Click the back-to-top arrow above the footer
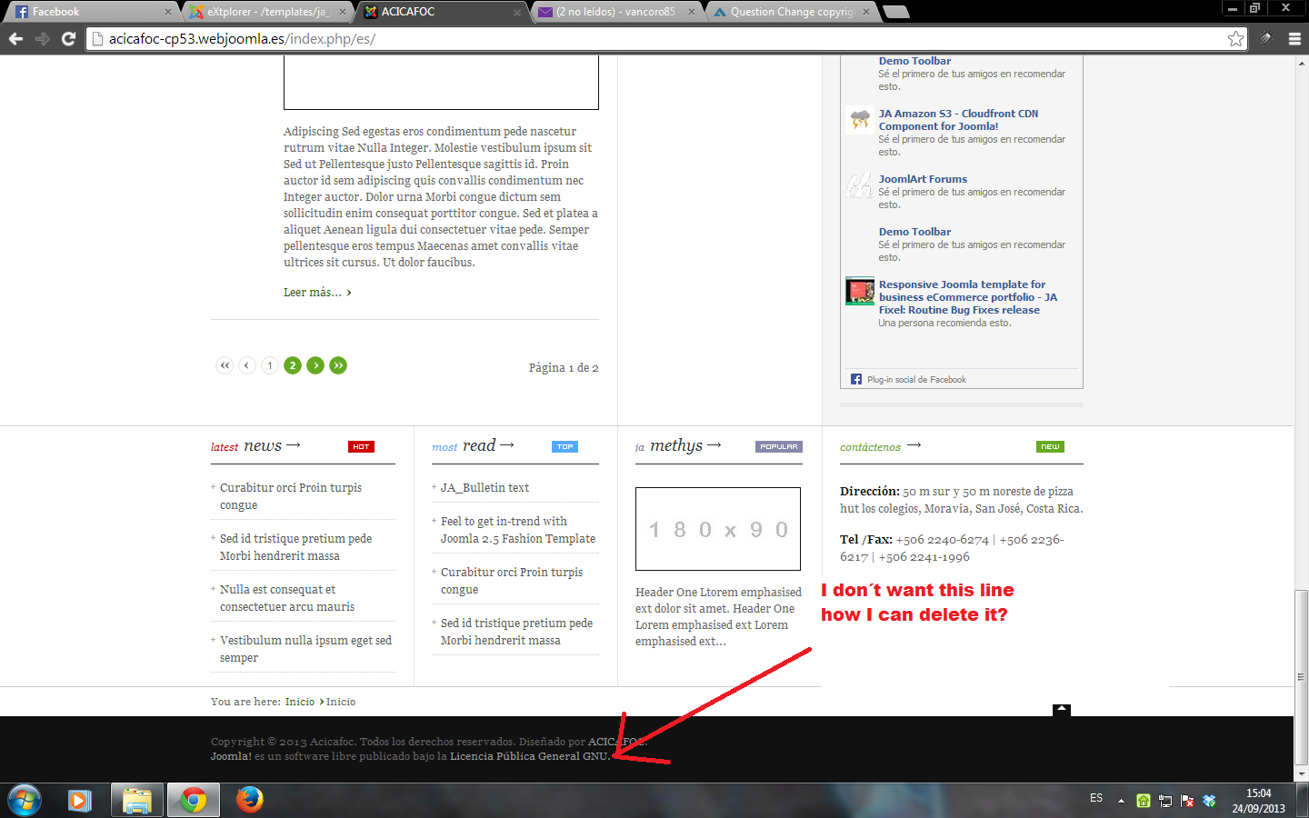1309x818 pixels. coord(1061,710)
